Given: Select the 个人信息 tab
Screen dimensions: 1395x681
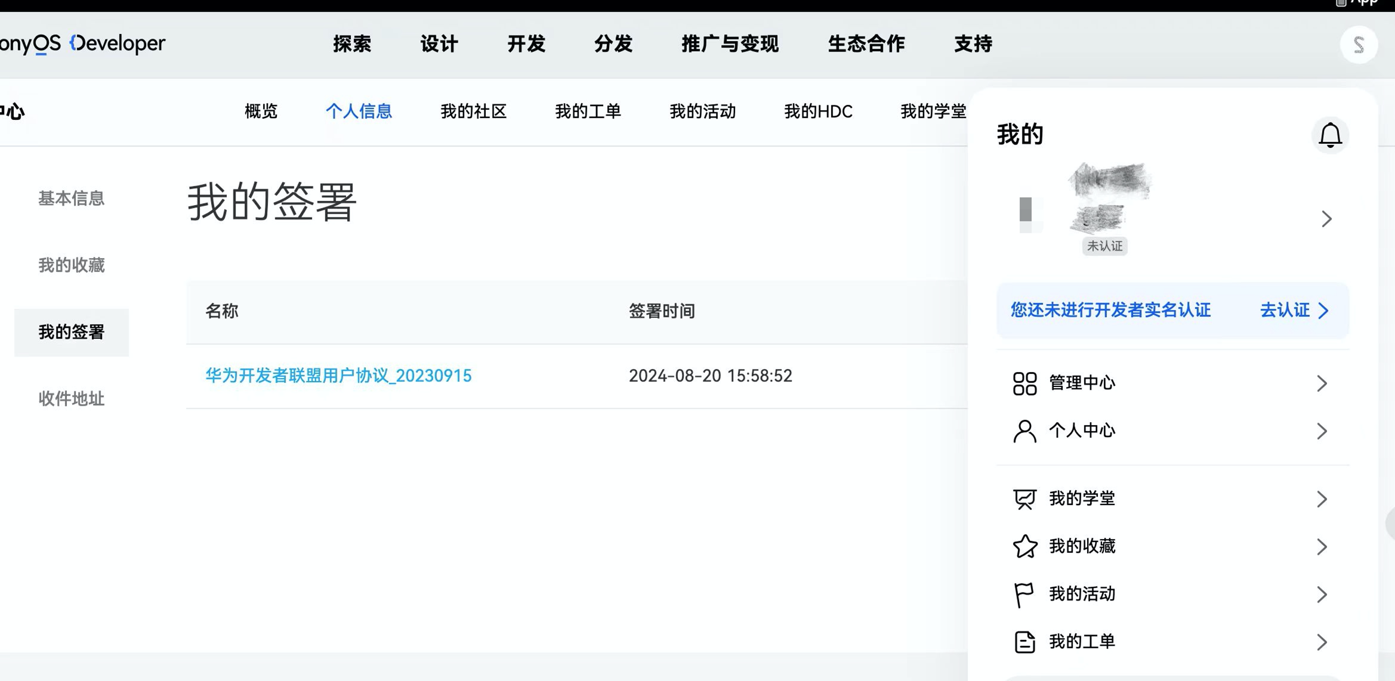Looking at the screenshot, I should coord(359,112).
